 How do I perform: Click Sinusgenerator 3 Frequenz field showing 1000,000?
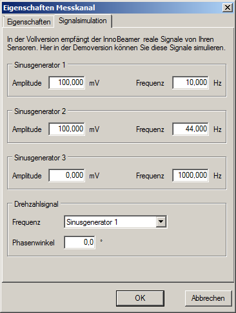(190, 175)
